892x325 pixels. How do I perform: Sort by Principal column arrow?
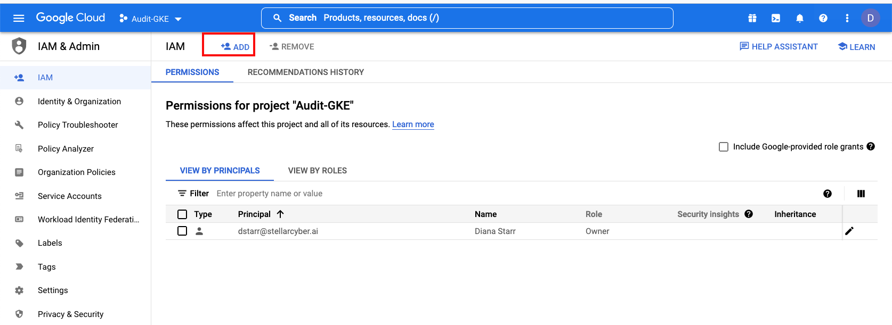280,214
